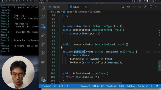The height and width of the screenshot is (90, 161).
Task: Click Prettier status bar item
Action: point(143,86)
